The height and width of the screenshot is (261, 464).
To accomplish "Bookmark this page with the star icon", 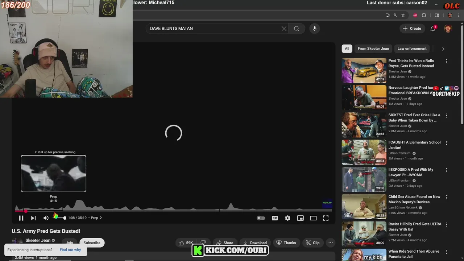I will 403,15.
